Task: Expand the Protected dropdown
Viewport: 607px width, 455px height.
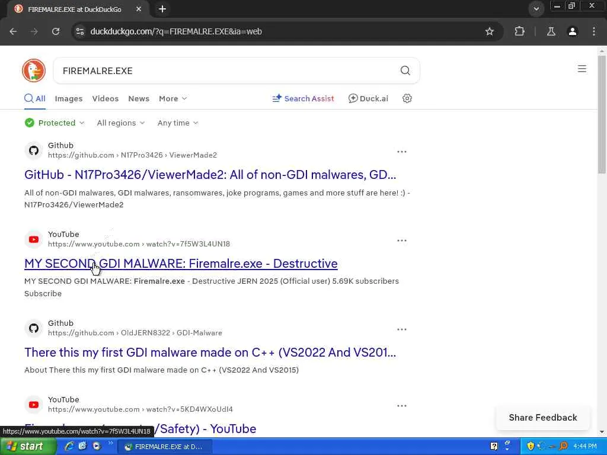Action: (x=54, y=123)
